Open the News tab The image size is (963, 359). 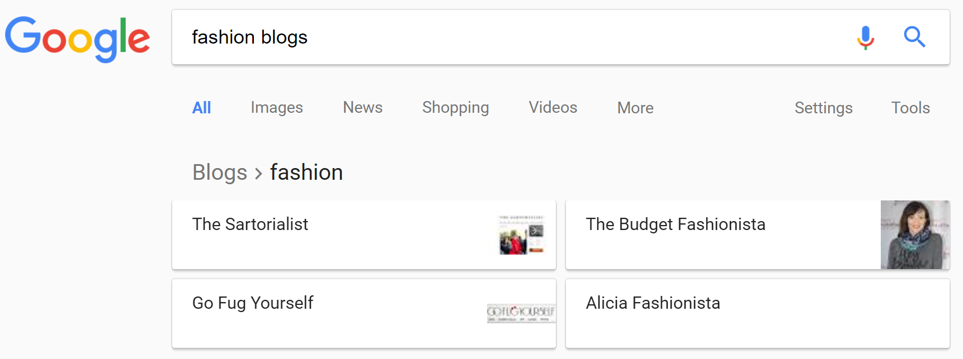tap(362, 108)
